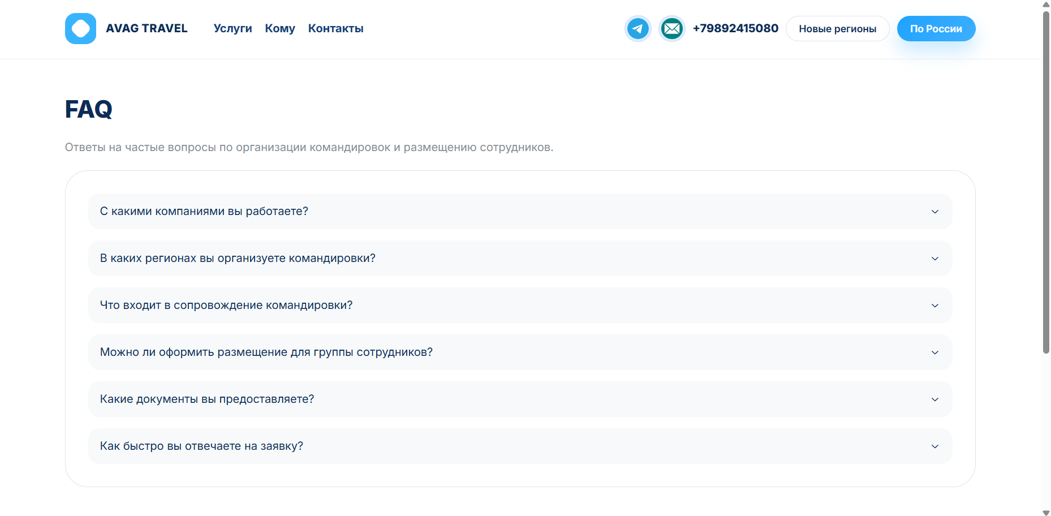This screenshot has height=516, width=1051.
Task: Click chevron on 'Что входит' row
Action: pos(934,306)
